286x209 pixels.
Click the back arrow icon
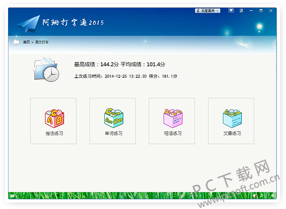(16, 42)
